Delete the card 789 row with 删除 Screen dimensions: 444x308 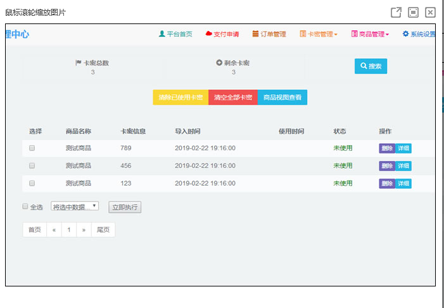click(x=387, y=148)
